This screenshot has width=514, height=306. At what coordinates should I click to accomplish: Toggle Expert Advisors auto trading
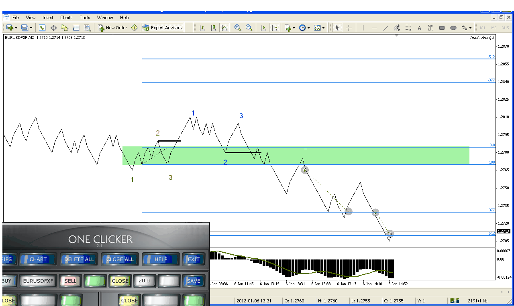coord(162,28)
